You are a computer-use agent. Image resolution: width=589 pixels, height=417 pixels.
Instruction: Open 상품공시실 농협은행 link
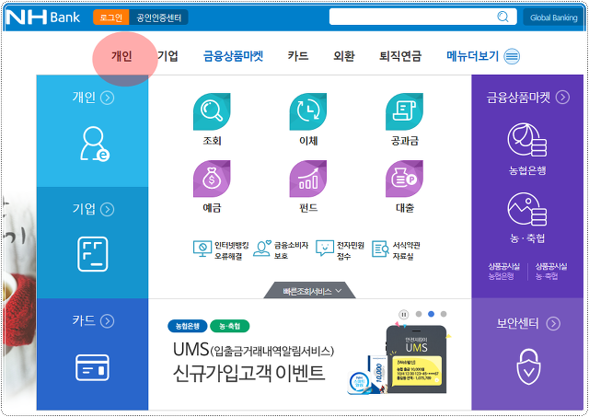[x=503, y=272]
